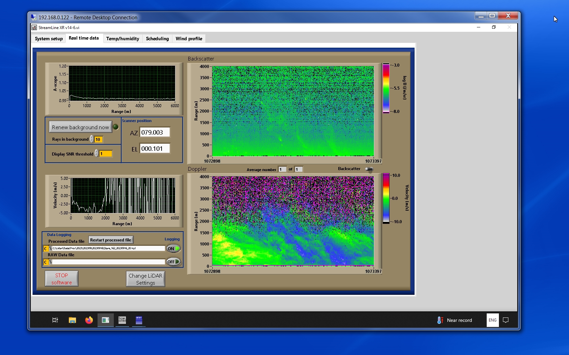Click the Near record weather icon
The width and height of the screenshot is (569, 355).
point(440,320)
